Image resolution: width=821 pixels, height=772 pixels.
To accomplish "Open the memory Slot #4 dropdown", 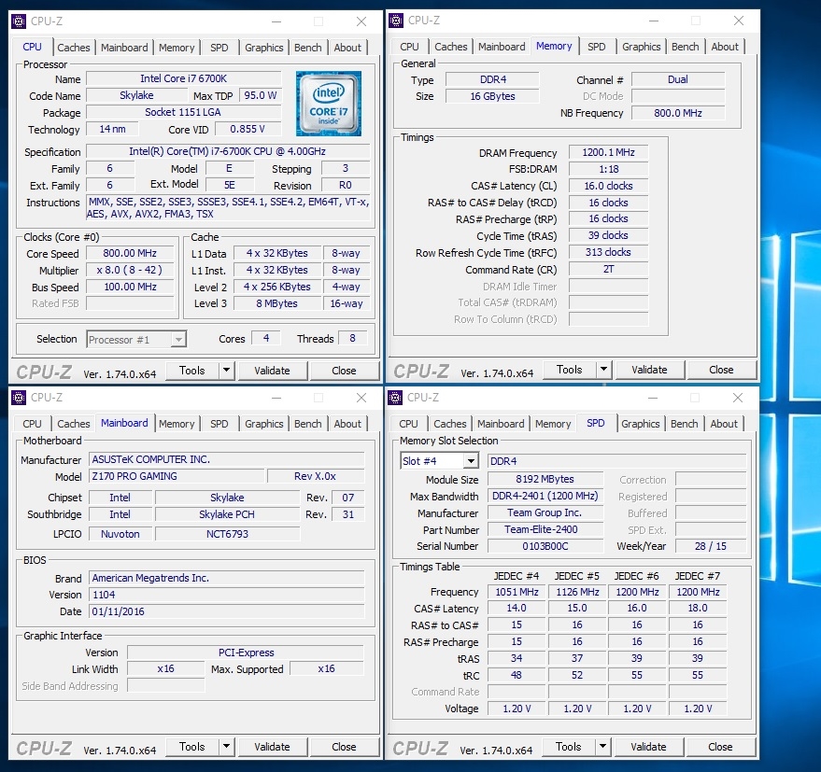I will (439, 459).
